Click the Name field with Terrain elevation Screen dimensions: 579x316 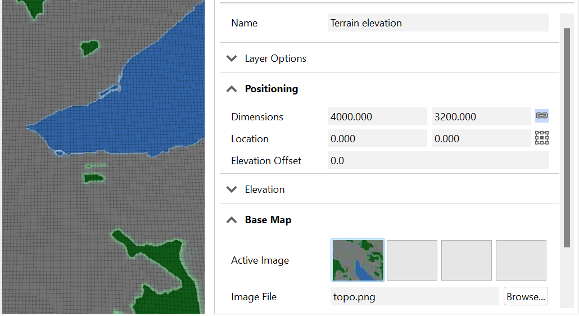(437, 23)
